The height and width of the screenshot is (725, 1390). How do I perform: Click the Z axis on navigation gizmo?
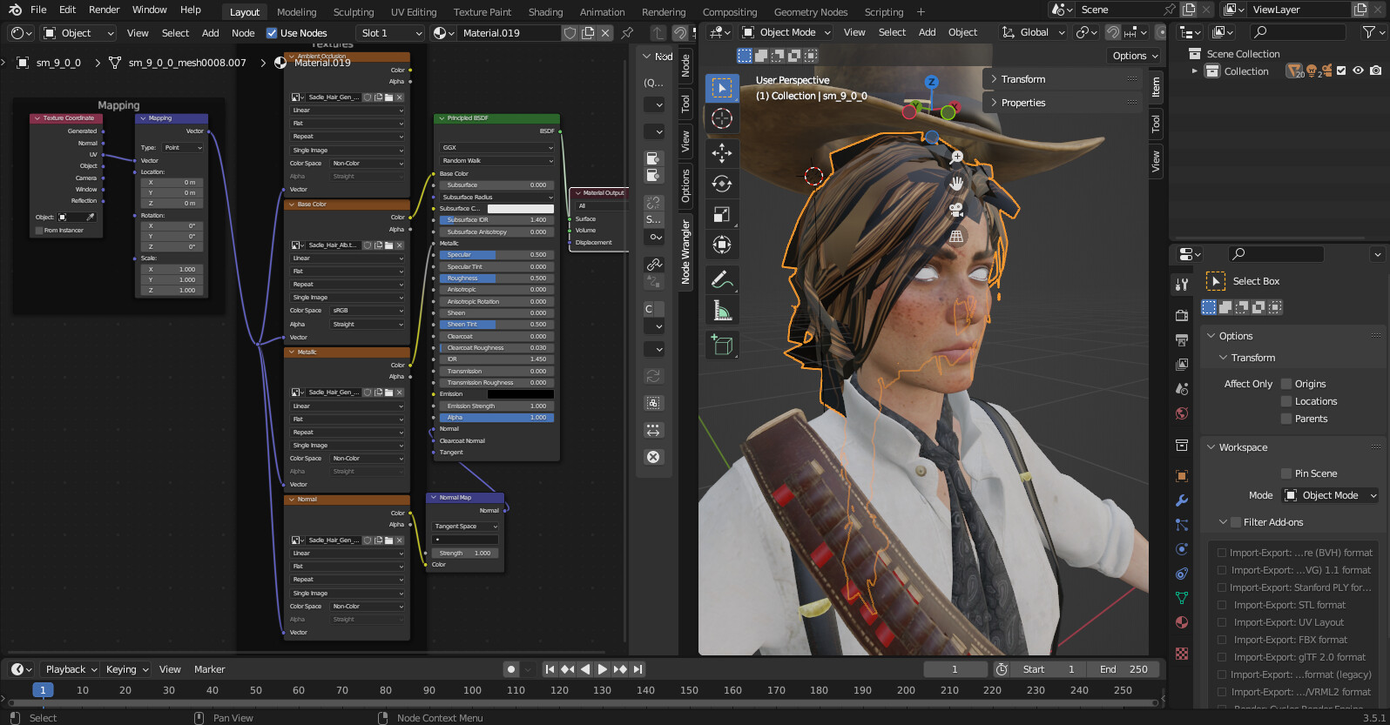click(x=932, y=82)
